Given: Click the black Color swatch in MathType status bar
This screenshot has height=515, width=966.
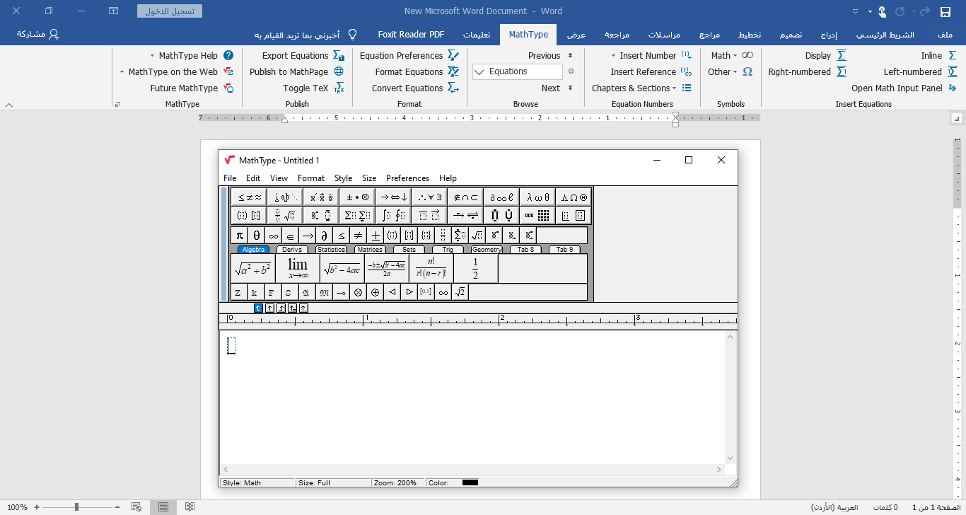Looking at the screenshot, I should 470,482.
